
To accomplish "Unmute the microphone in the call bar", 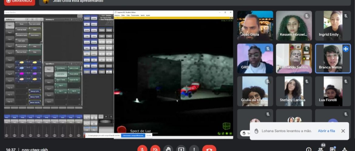I will click(142, 149).
